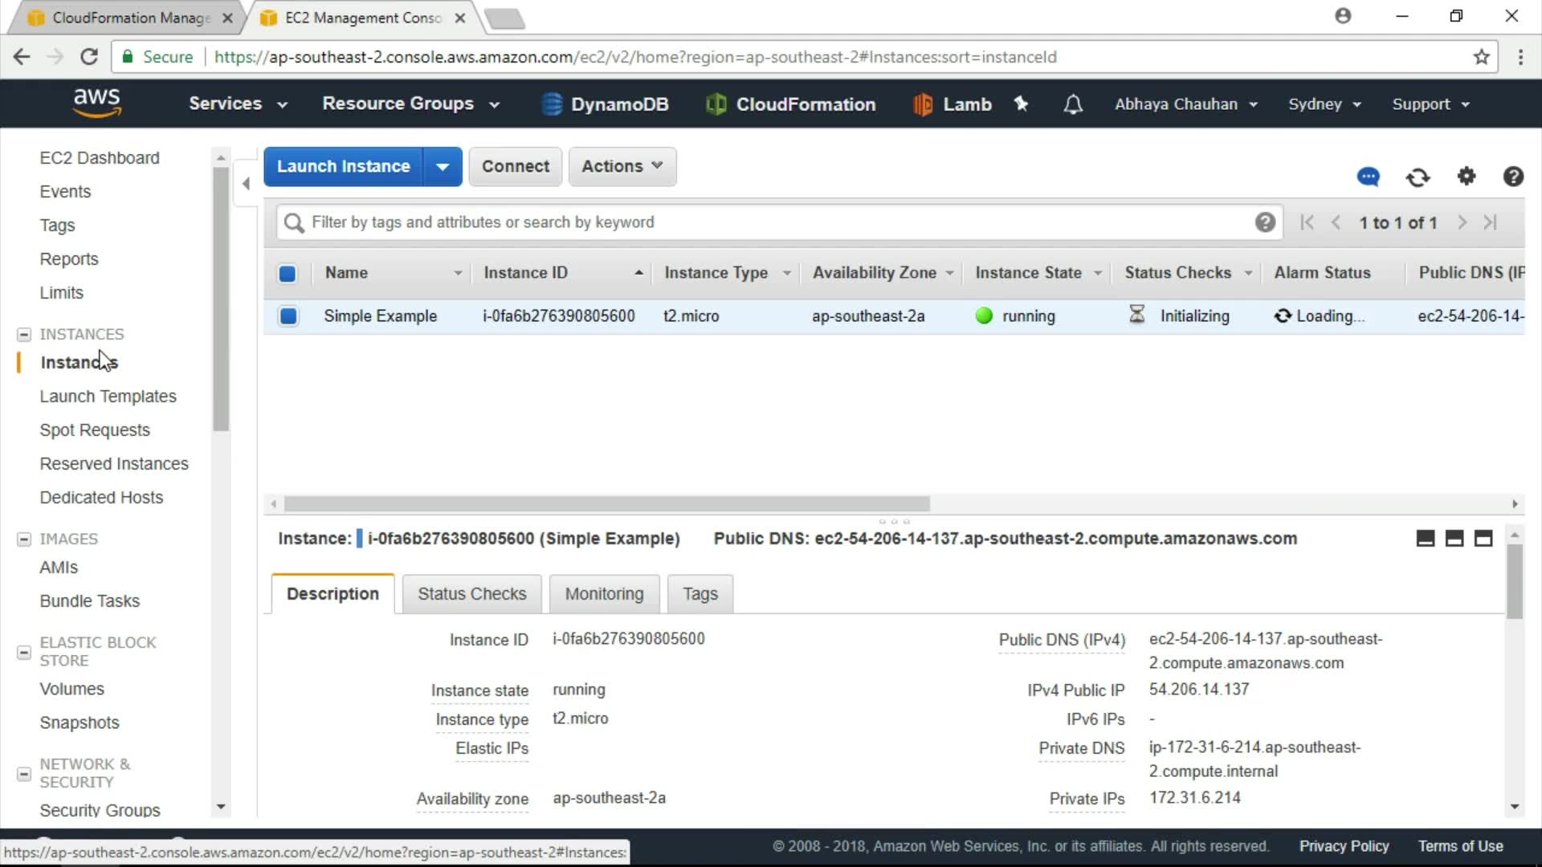Click the instance filter search field
Image resolution: width=1542 pixels, height=867 pixels.
(x=771, y=222)
